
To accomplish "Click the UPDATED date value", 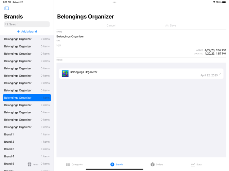I will [215, 54].
